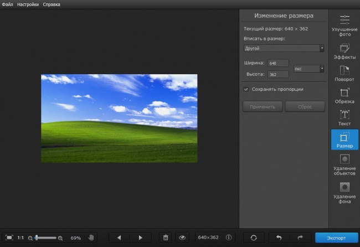Go to previous image arrow
The image size is (360, 247).
click(119, 238)
